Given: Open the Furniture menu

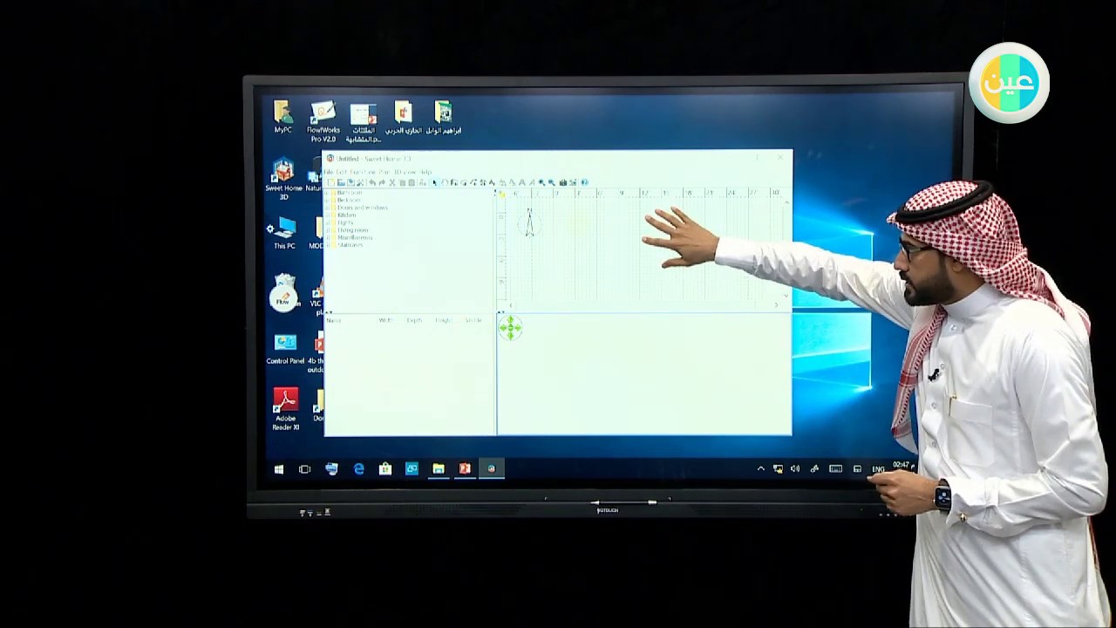Looking at the screenshot, I should (x=363, y=172).
